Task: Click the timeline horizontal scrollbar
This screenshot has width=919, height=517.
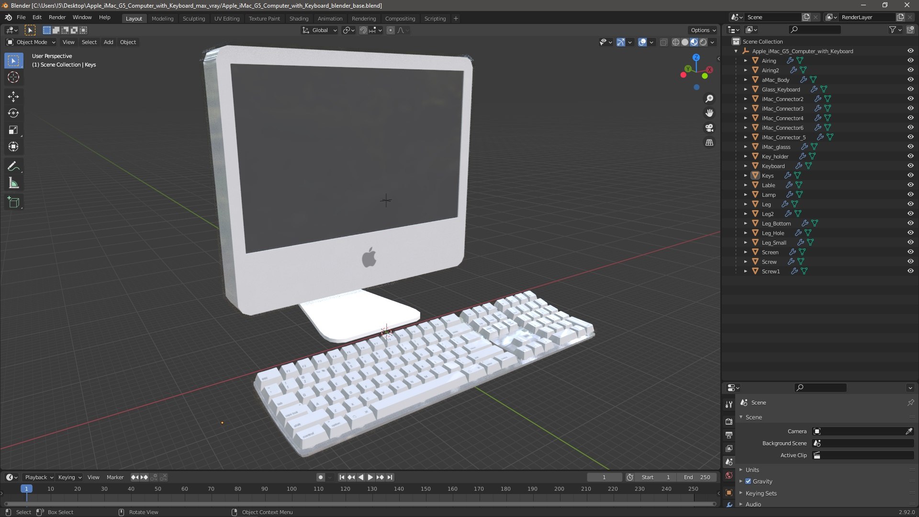Action: [360, 504]
